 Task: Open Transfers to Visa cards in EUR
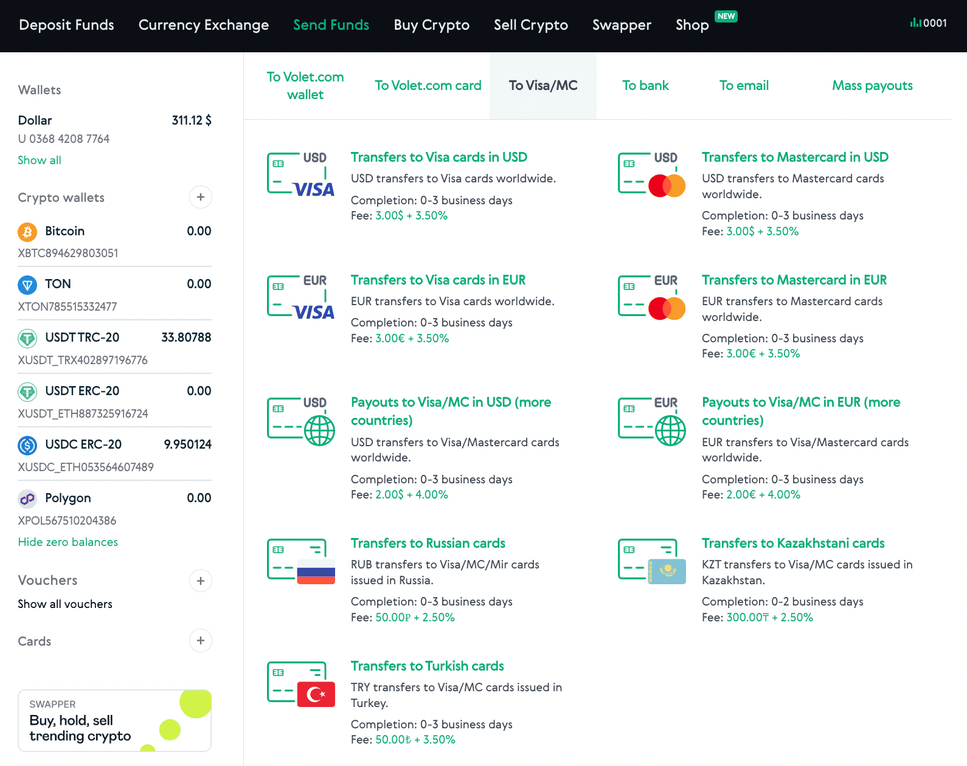(x=438, y=280)
